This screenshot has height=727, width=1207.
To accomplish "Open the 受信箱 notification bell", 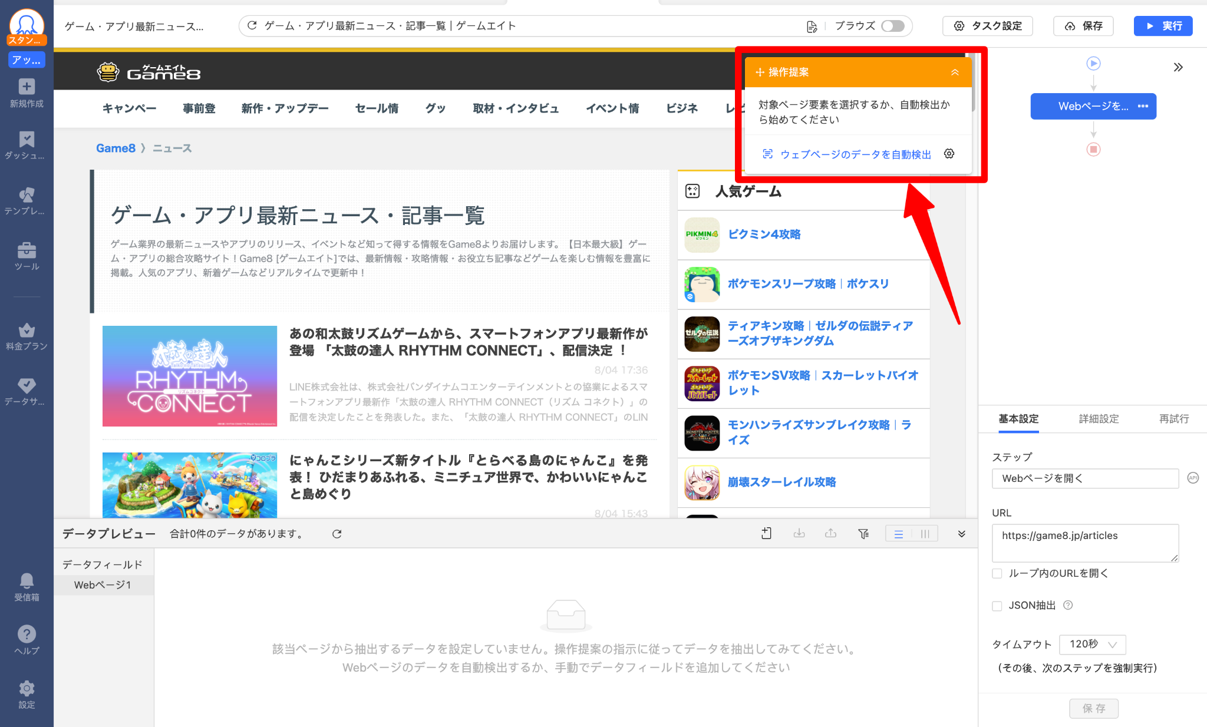I will [x=27, y=587].
